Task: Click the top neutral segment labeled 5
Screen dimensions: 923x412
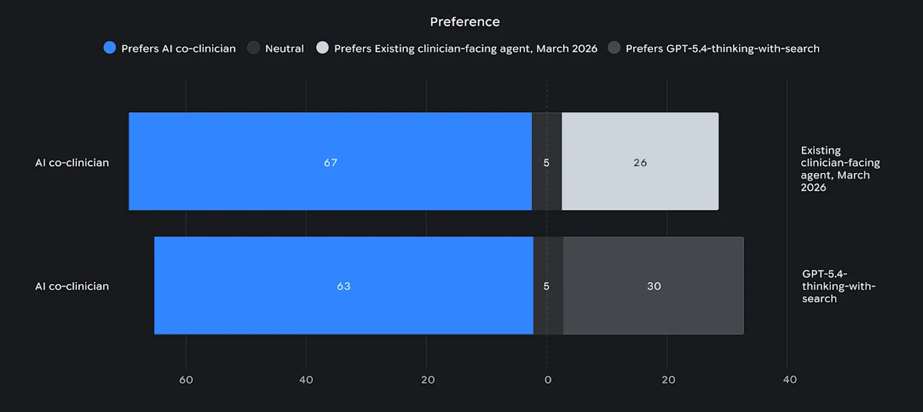Action: pos(547,162)
